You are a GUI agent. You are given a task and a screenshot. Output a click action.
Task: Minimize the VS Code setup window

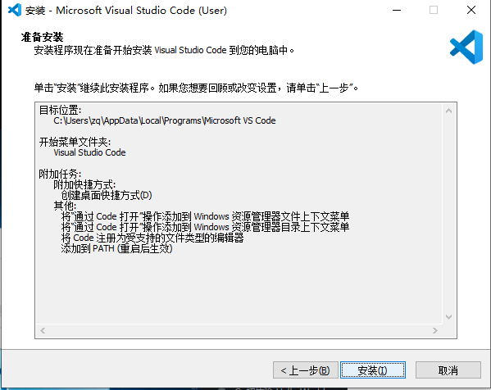[x=397, y=10]
